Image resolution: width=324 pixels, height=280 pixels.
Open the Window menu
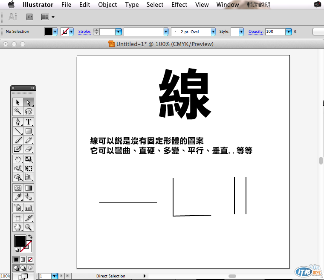[228, 5]
